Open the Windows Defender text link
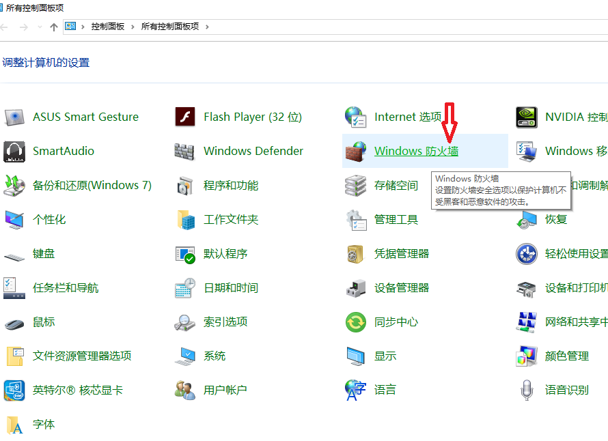The image size is (608, 441). 253,151
